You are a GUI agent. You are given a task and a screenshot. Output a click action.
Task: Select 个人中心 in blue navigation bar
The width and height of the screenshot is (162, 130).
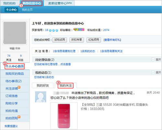(11, 10)
